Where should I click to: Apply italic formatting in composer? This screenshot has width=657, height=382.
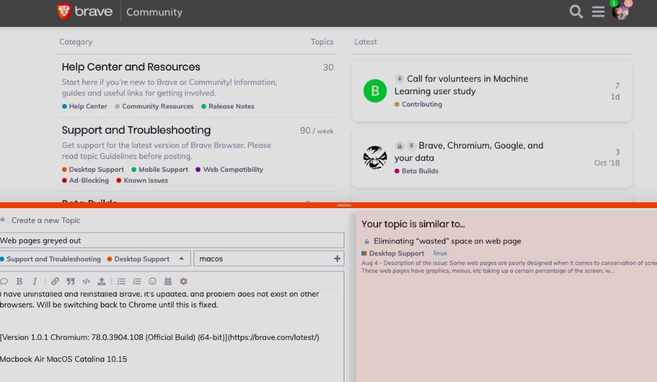click(x=35, y=281)
